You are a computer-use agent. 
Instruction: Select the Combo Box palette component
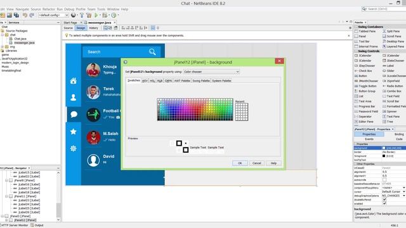click(392, 91)
